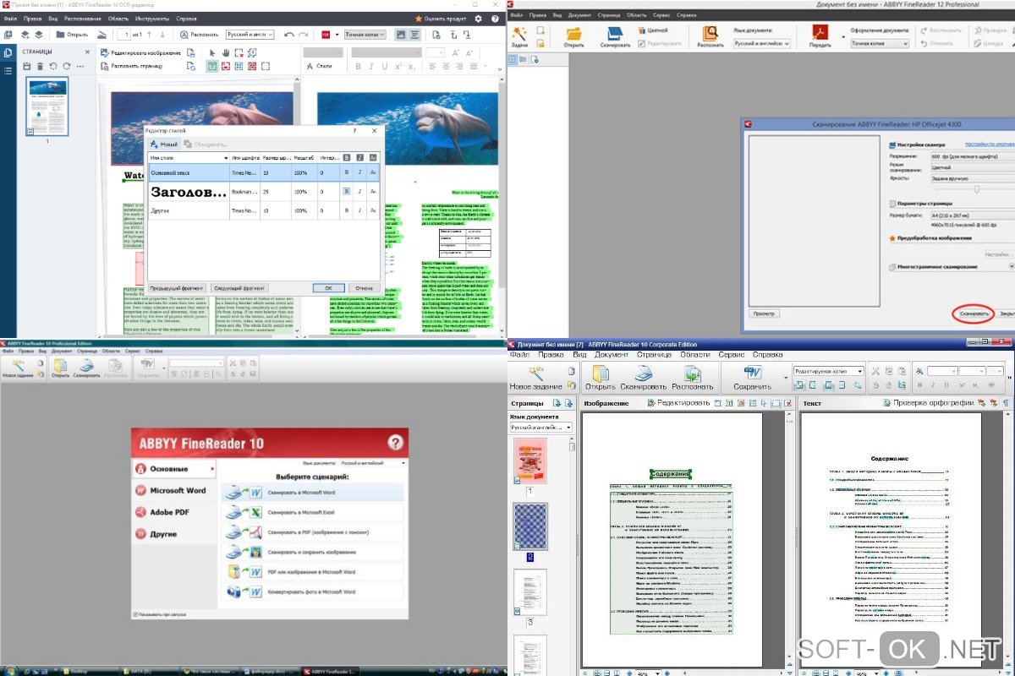Open the Точная копия dropdown in FineReader 14
Screen dimensions: 1015x676
coord(365,35)
